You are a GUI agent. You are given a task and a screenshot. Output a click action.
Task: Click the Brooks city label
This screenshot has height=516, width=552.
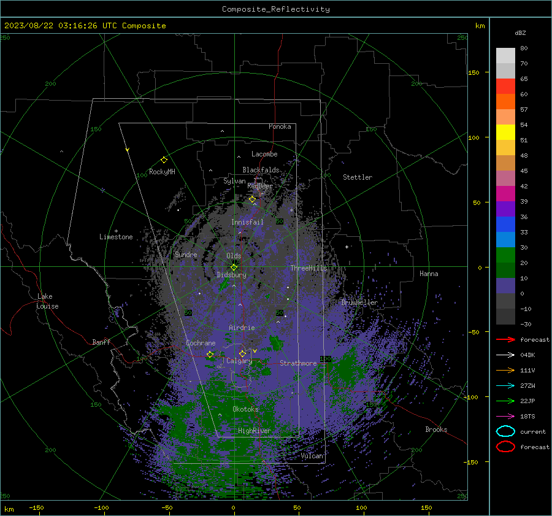[436, 429]
